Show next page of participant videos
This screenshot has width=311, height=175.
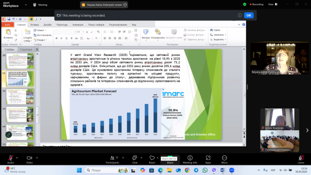point(307,130)
